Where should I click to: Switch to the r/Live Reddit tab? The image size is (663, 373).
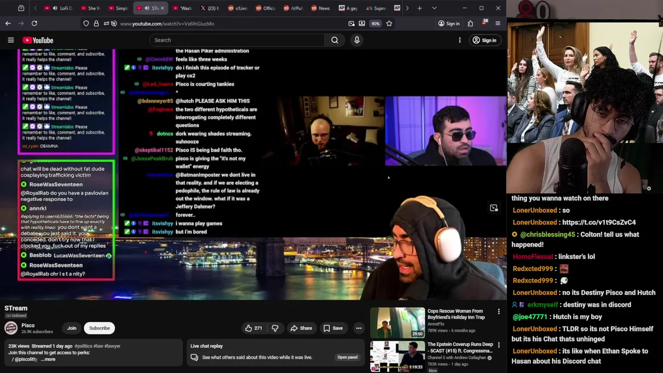pyautogui.click(x=238, y=8)
